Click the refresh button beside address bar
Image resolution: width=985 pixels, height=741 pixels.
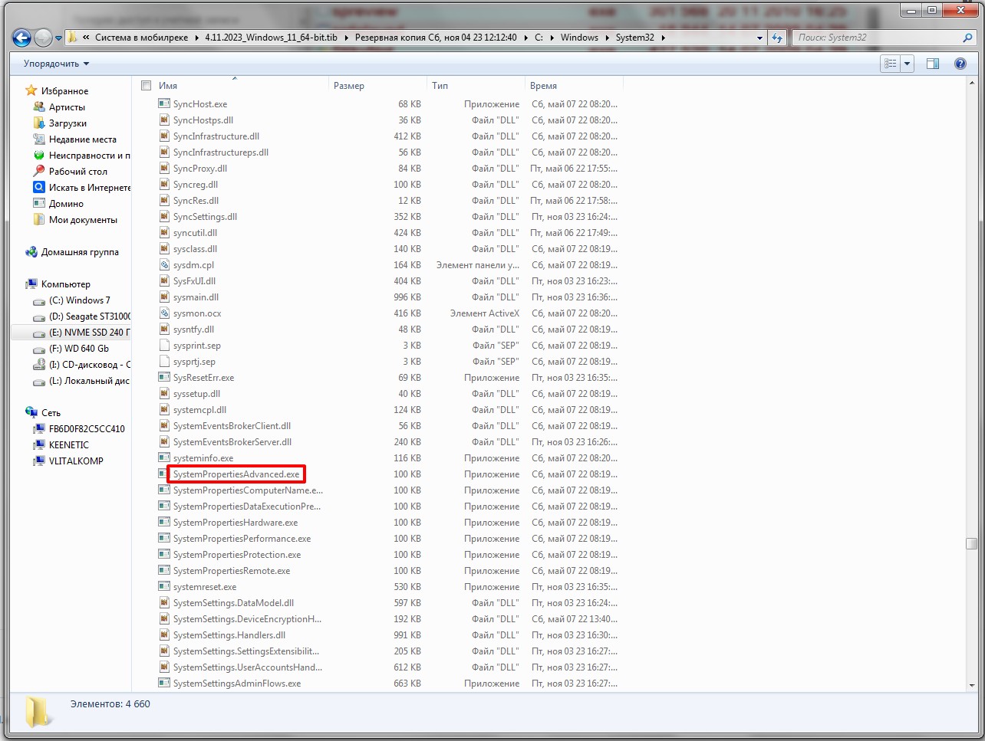pos(777,38)
